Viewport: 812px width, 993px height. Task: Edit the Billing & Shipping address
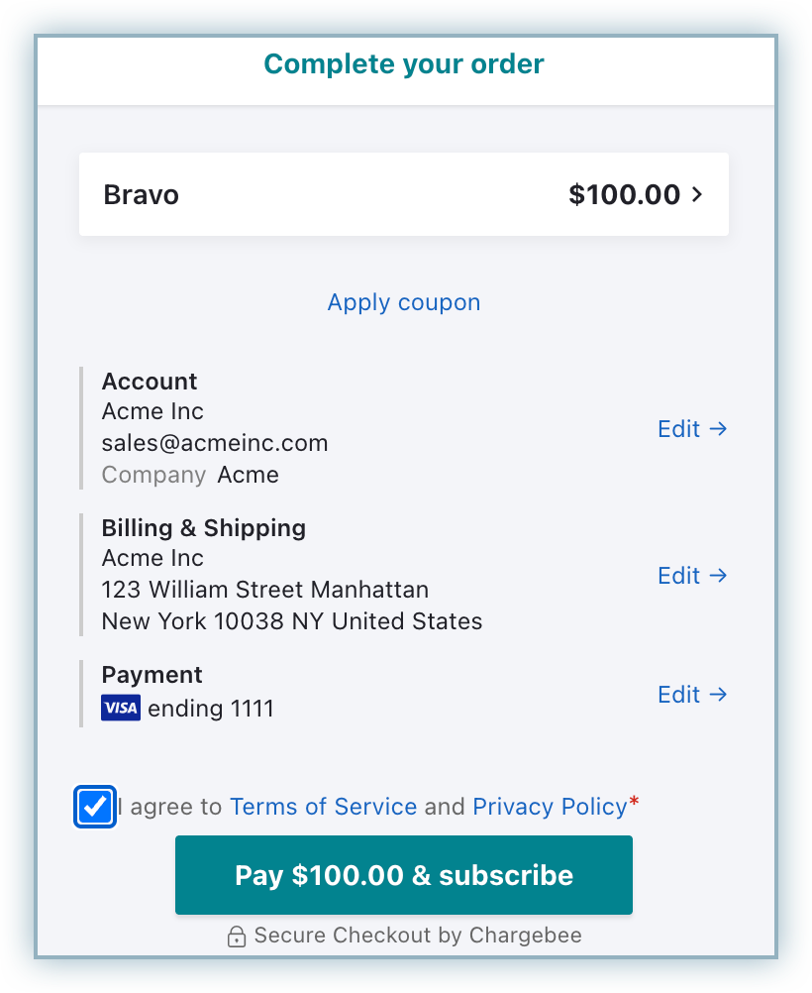pyautogui.click(x=679, y=576)
